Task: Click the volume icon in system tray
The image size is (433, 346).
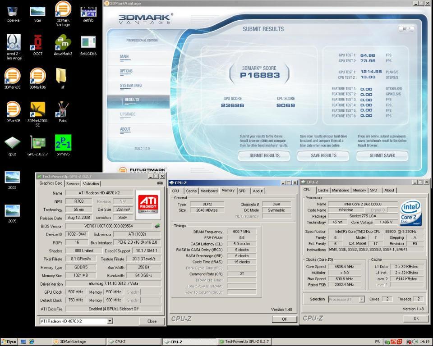Action: pos(415,341)
